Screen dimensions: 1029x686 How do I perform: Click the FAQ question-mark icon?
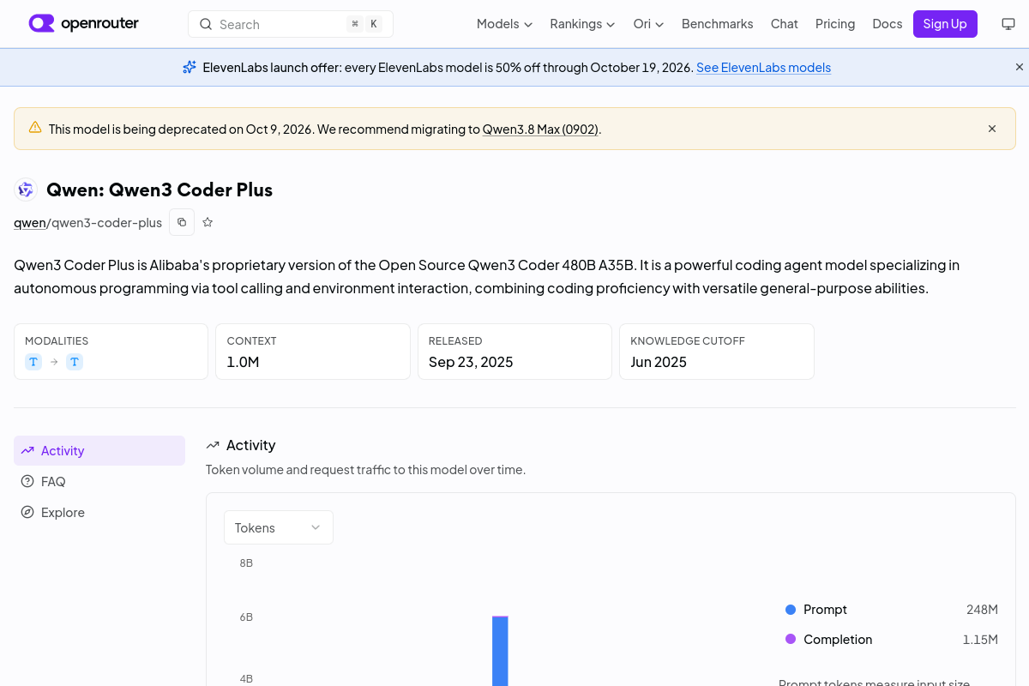click(x=27, y=481)
